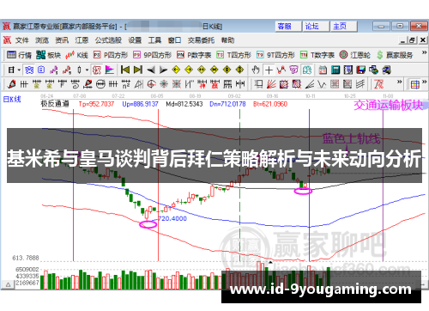The image size is (429, 311).
Task: Open the 浏览 menu
Action: pos(42,40)
